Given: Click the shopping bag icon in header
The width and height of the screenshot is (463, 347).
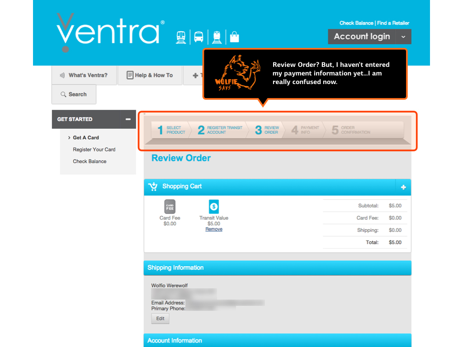Looking at the screenshot, I should pos(234,37).
